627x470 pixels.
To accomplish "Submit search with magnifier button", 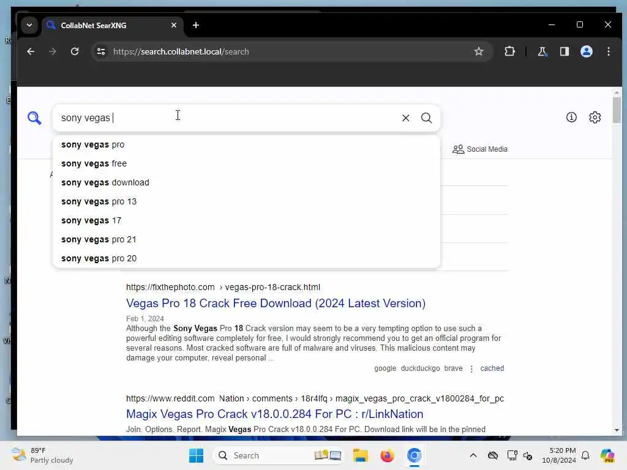I will click(x=426, y=118).
